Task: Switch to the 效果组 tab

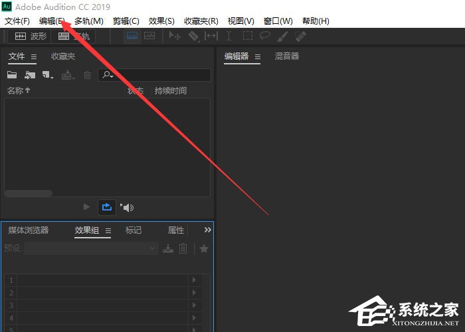Action: click(86, 230)
